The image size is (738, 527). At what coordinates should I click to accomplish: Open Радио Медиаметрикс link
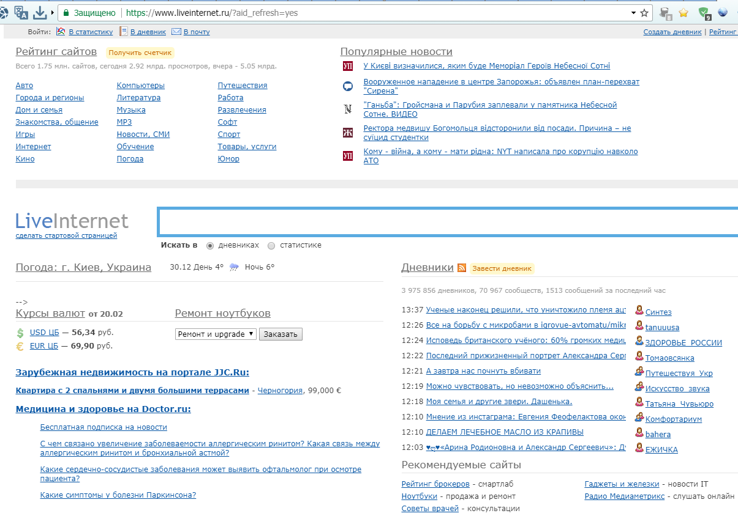click(625, 496)
